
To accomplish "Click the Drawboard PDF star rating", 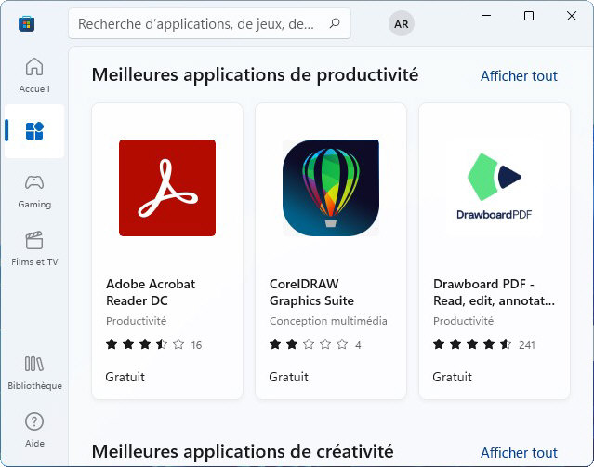I will pyautogui.click(x=472, y=344).
